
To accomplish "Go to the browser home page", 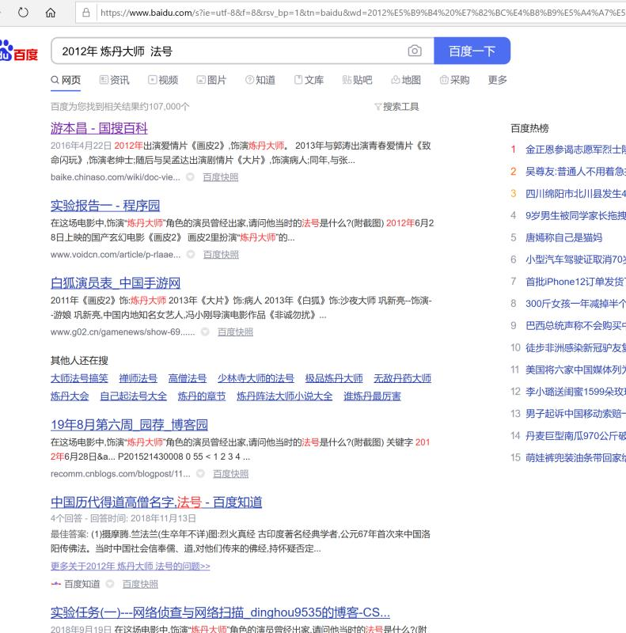I will (51, 13).
